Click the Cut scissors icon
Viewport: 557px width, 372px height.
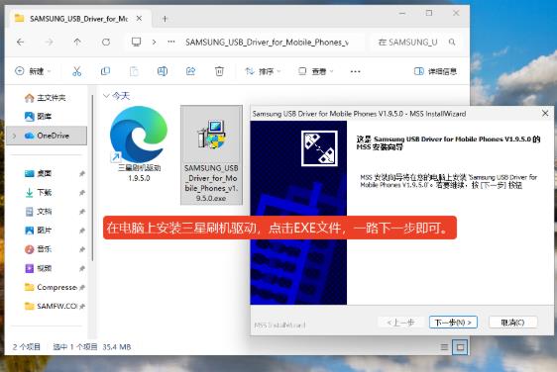76,71
